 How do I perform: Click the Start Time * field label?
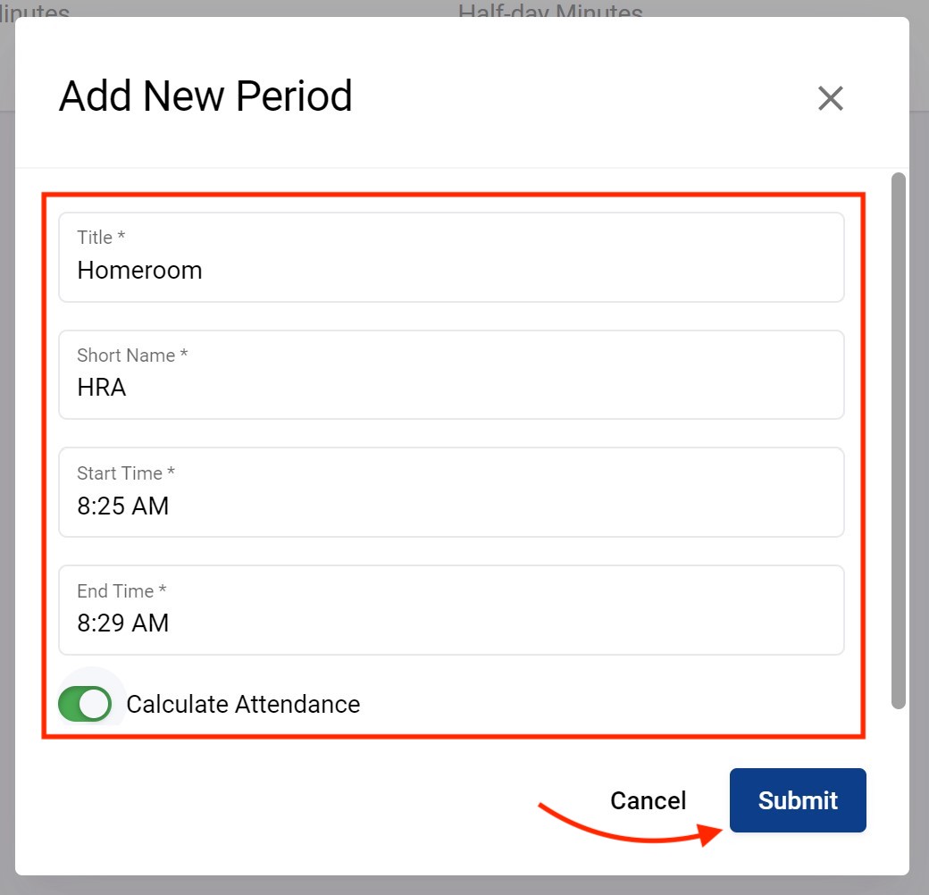[x=126, y=473]
